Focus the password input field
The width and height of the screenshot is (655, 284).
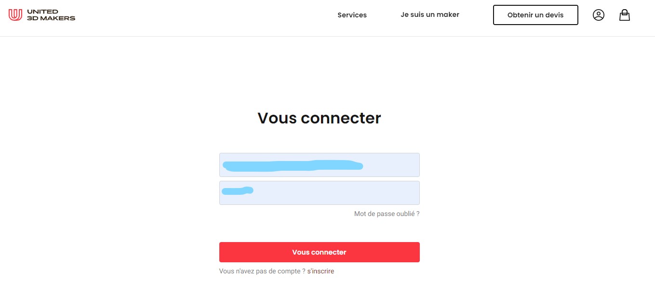[319, 193]
